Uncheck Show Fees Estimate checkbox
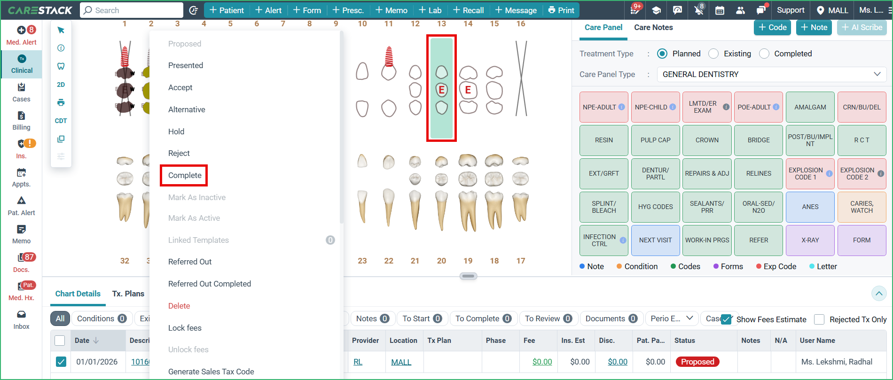This screenshot has width=893, height=380. pyautogui.click(x=726, y=319)
